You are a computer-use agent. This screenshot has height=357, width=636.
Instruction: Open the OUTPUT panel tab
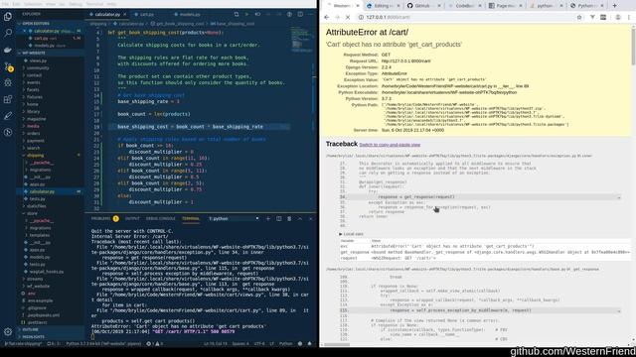click(x=132, y=218)
